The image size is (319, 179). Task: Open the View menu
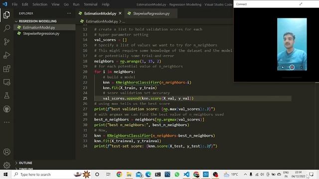pos(55,4)
